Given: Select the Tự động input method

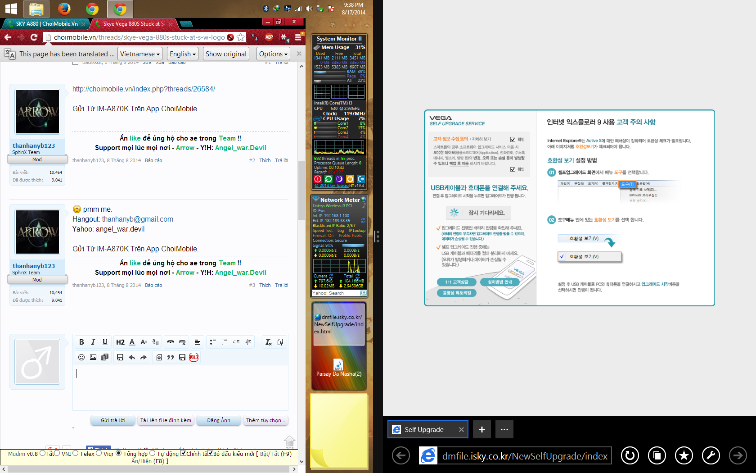Looking at the screenshot, I should point(152,453).
